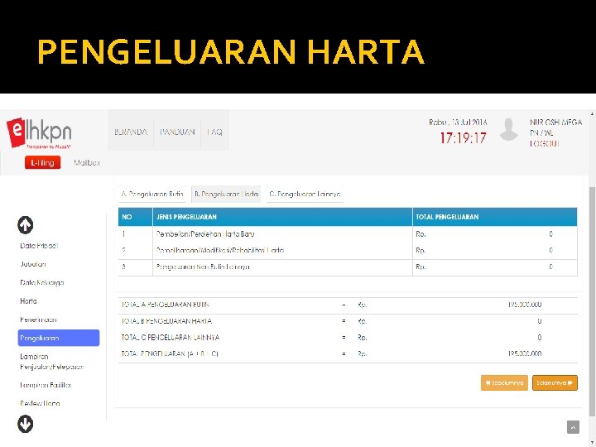Click the sidebar up arrow icon
The width and height of the screenshot is (596, 447).
[x=25, y=225]
